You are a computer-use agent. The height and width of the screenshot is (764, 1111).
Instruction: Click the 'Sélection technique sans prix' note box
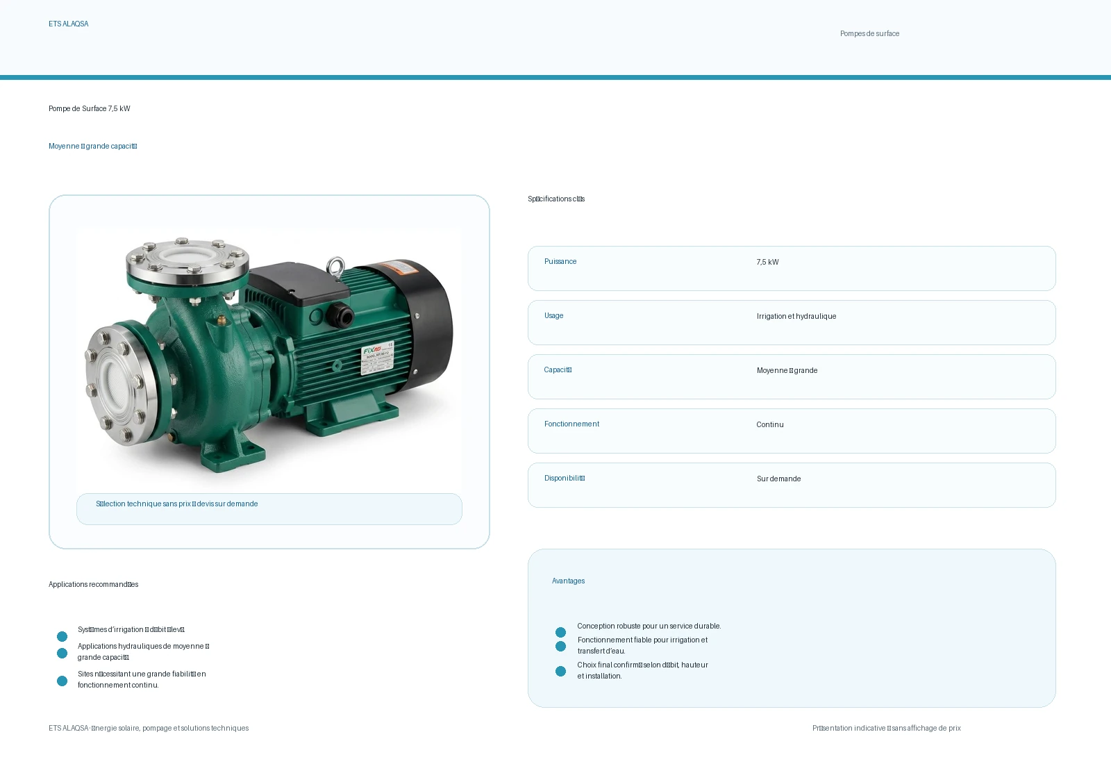[269, 509]
